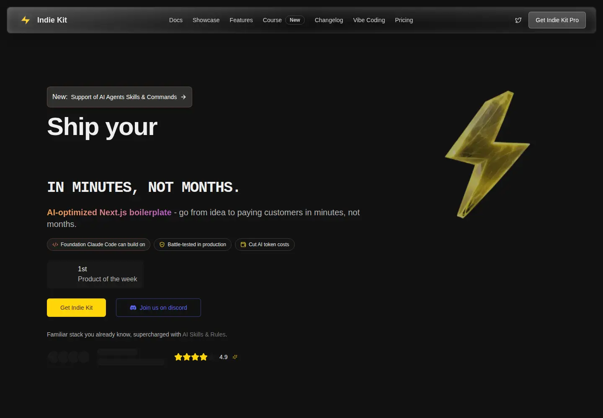Go to the Showcase page
603x418 pixels.
(x=206, y=20)
